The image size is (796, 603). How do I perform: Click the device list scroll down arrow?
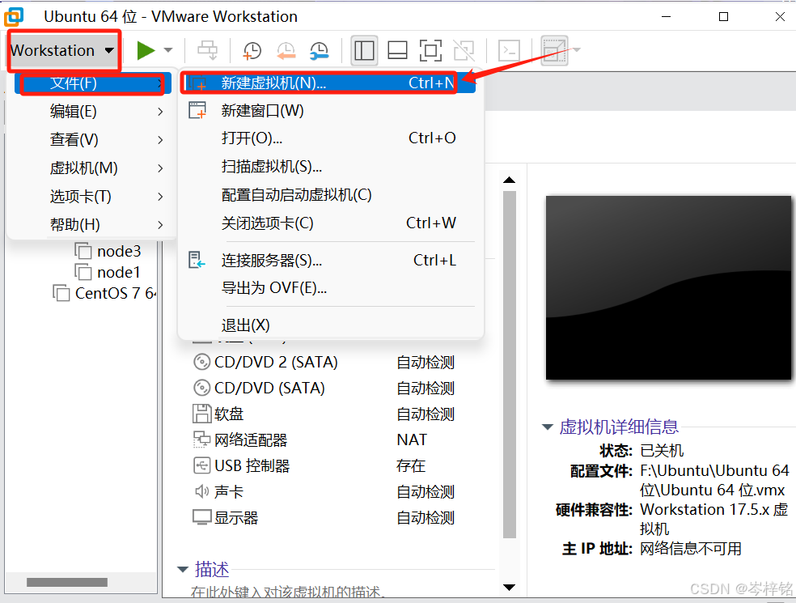click(509, 588)
